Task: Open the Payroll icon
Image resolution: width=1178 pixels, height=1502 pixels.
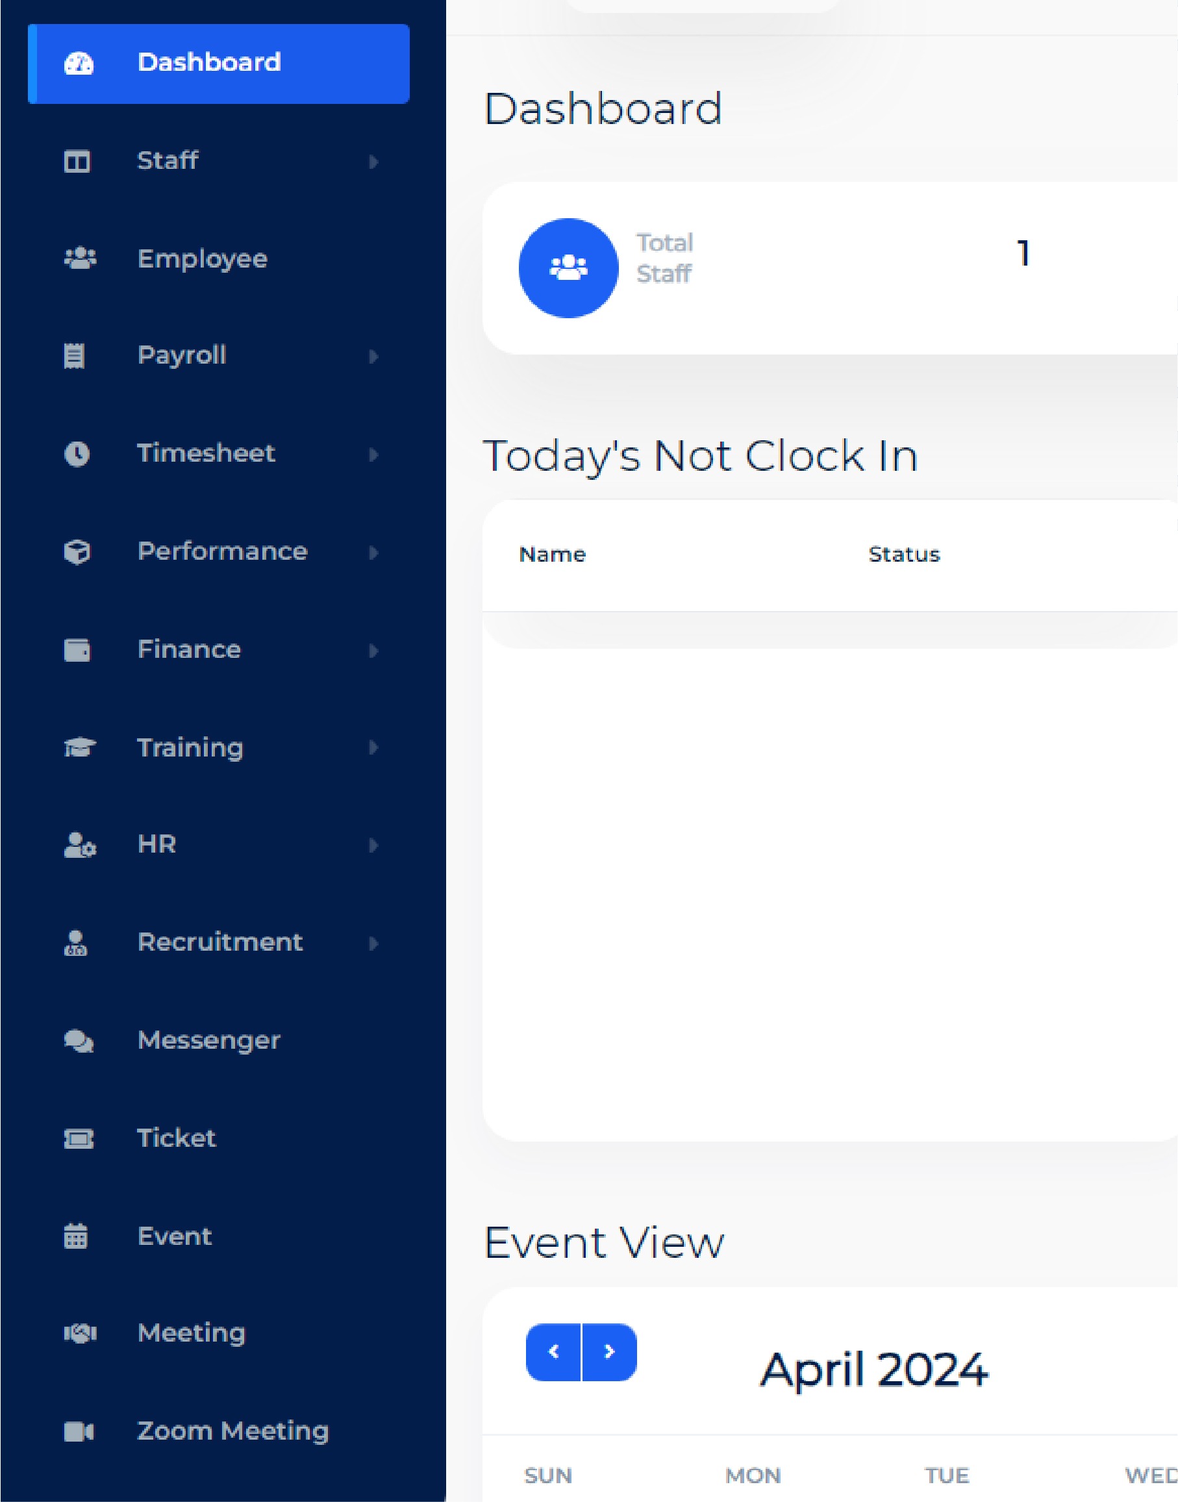Action: tap(76, 356)
